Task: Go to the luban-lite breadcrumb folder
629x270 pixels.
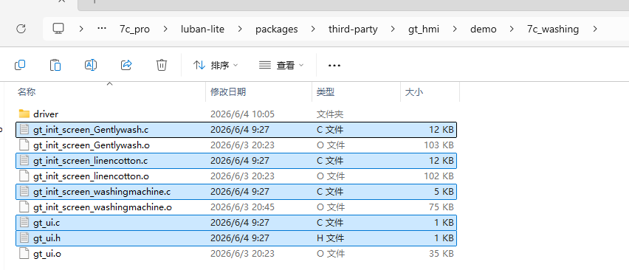Action: click(202, 30)
